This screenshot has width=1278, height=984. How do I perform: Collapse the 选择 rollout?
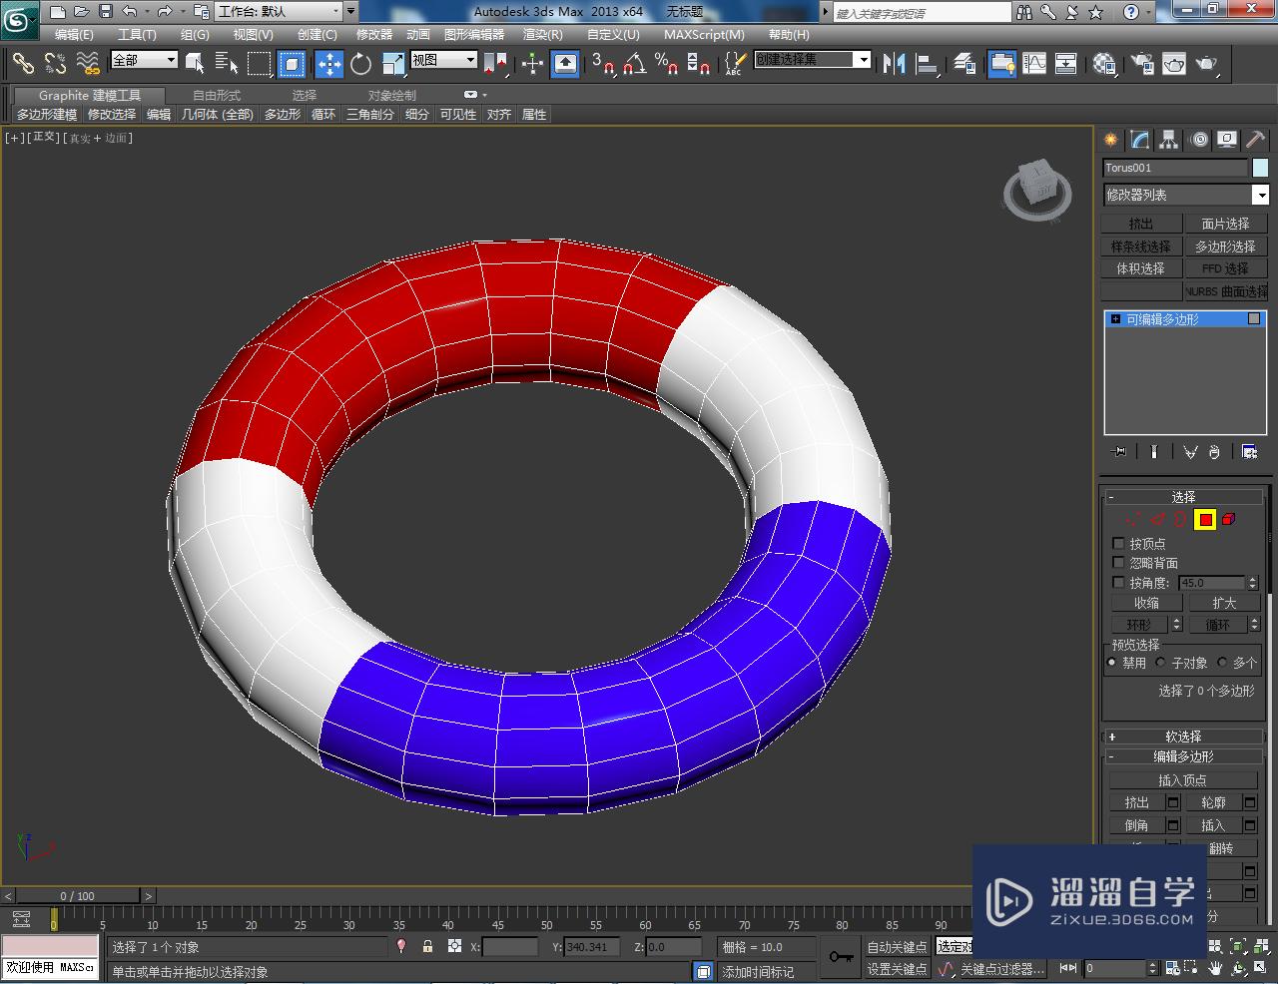tap(1183, 496)
